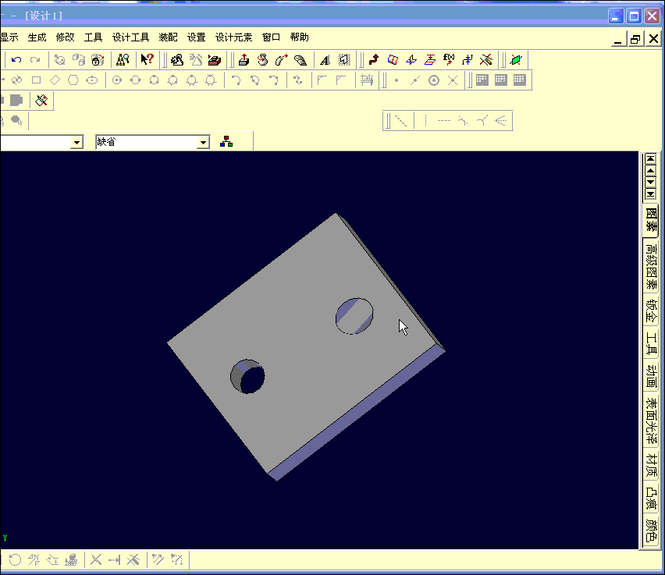This screenshot has width=665, height=575.
Task: Switch to the 高级图素 catalog tab
Action: tap(651, 267)
